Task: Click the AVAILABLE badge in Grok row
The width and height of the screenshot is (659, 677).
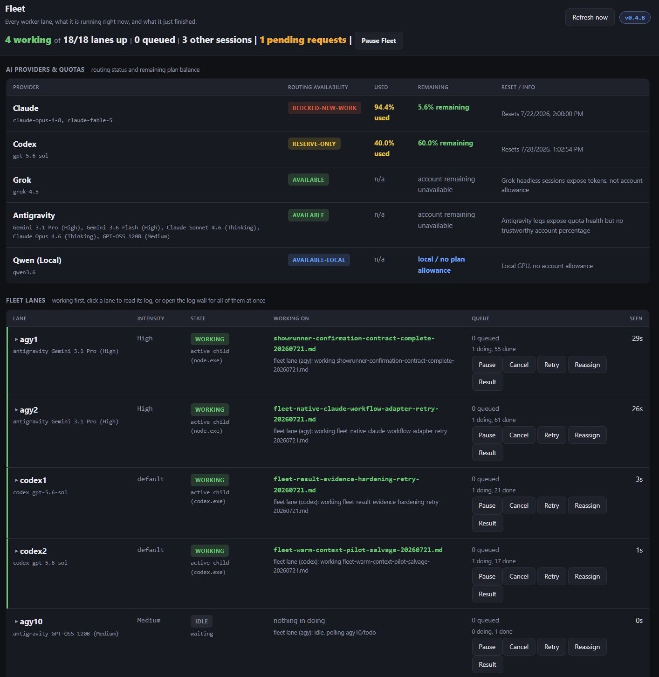Action: click(308, 180)
